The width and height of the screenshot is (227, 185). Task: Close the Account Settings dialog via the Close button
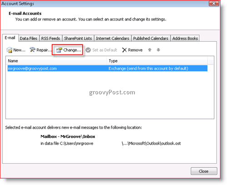204,171
